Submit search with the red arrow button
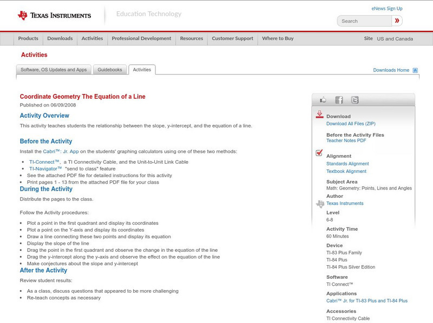 (x=397, y=21)
